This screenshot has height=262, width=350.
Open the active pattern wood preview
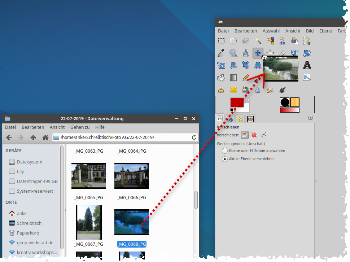pyautogui.click(x=295, y=102)
